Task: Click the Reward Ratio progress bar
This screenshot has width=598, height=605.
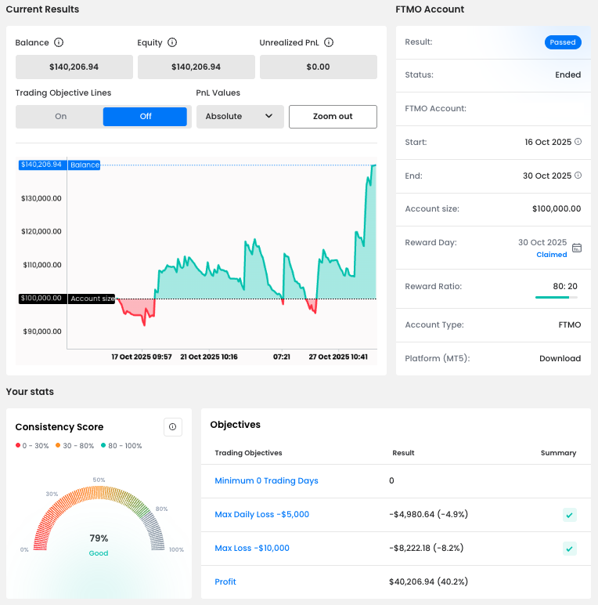Action: (x=557, y=297)
